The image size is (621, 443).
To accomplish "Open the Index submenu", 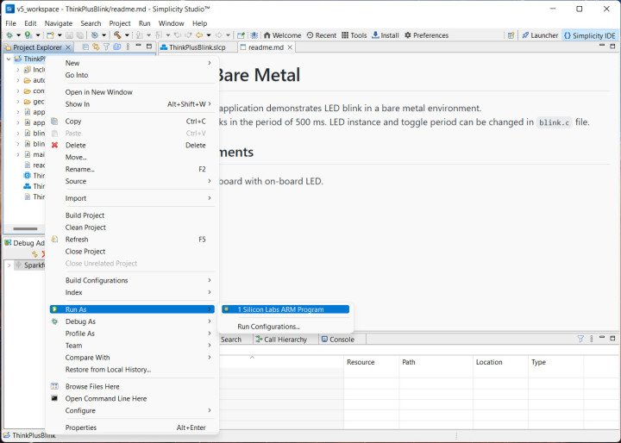I will tap(132, 292).
